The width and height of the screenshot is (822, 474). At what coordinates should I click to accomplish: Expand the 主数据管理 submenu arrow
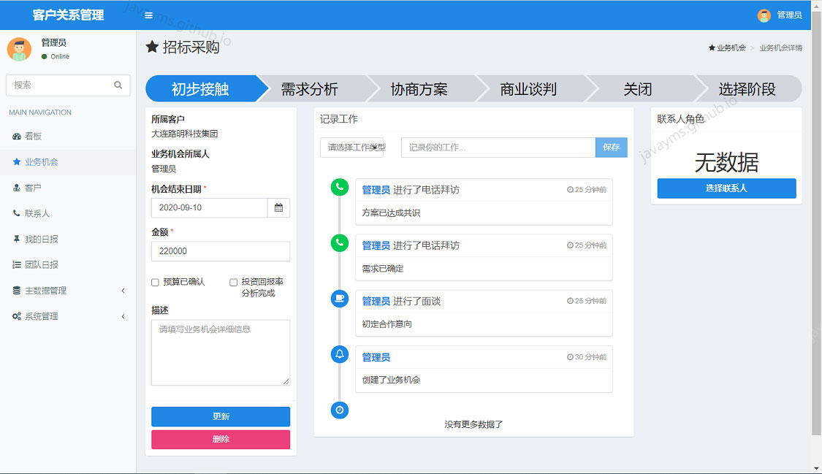tap(123, 291)
